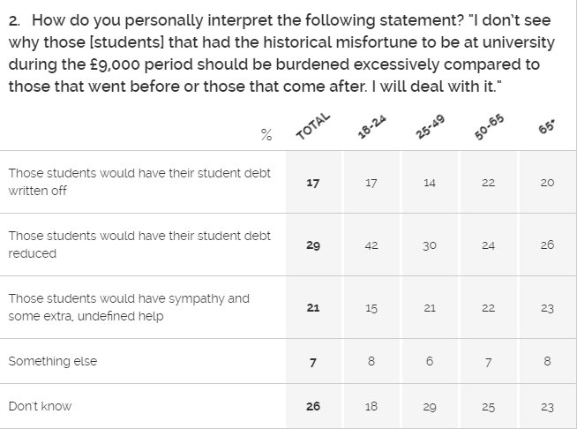The image size is (577, 429).
Task: Click the bold total 29 for debt reduced
Action: pyautogui.click(x=313, y=245)
